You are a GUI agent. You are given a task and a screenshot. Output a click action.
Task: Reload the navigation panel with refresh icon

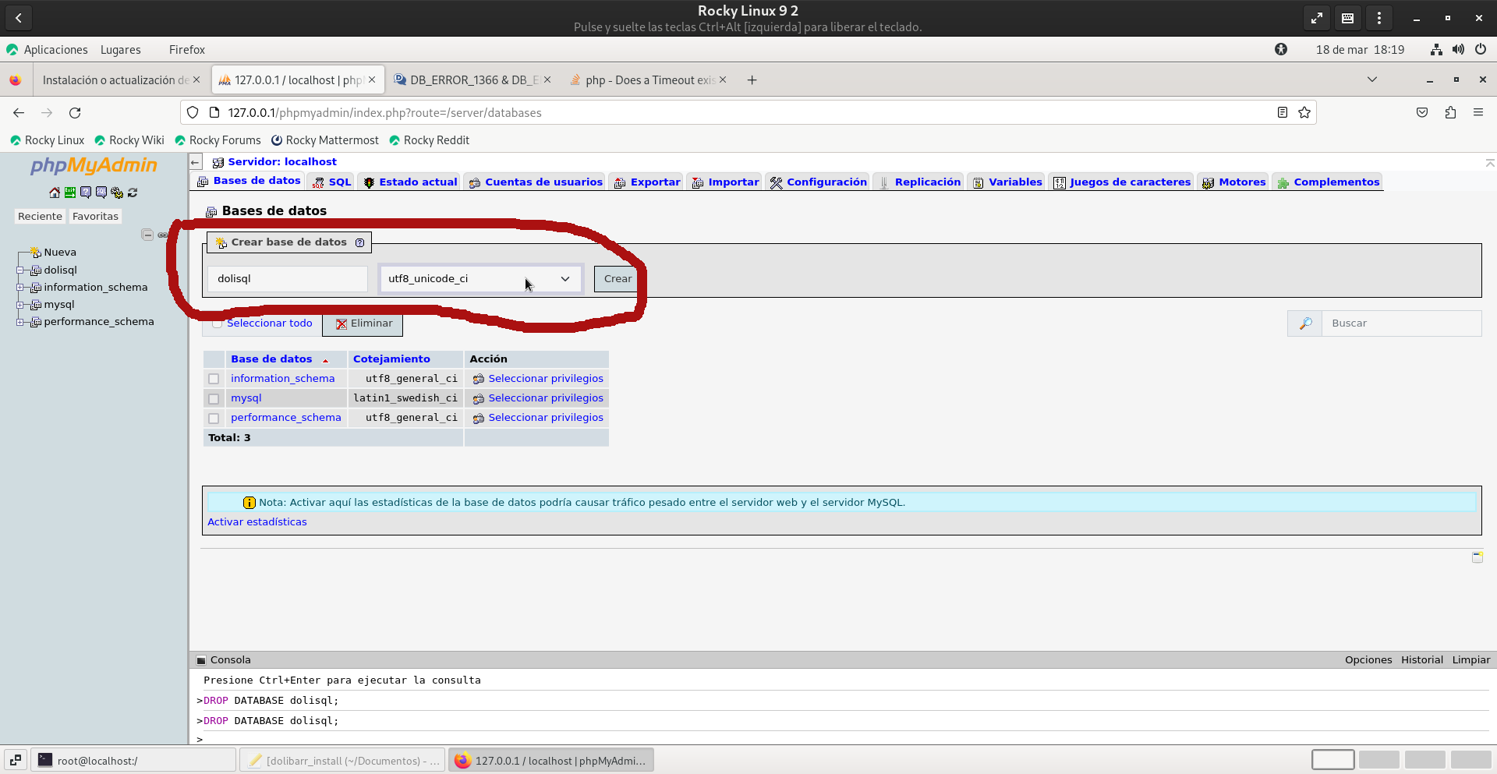pos(133,193)
